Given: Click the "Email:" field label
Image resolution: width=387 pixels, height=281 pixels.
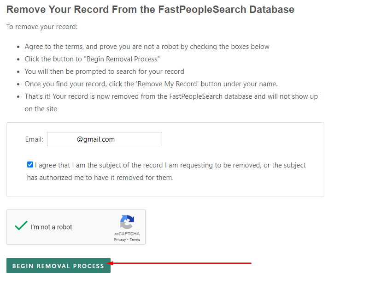Looking at the screenshot, I should (34, 139).
